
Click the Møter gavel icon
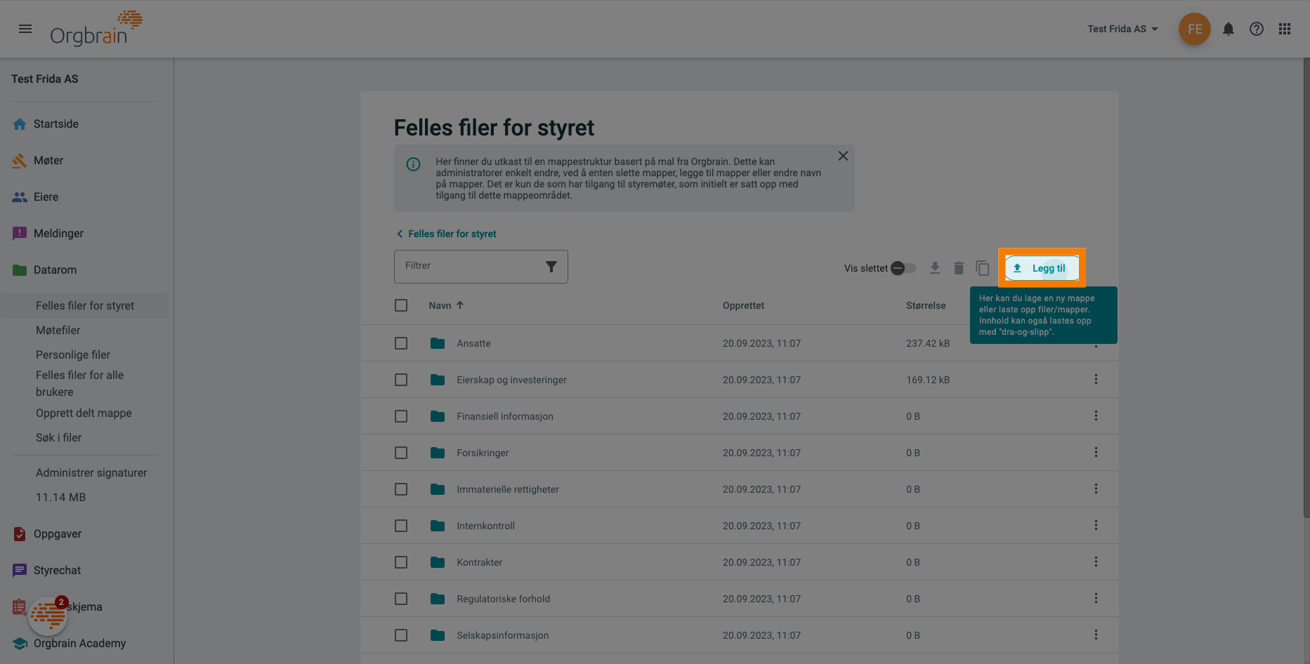point(20,161)
